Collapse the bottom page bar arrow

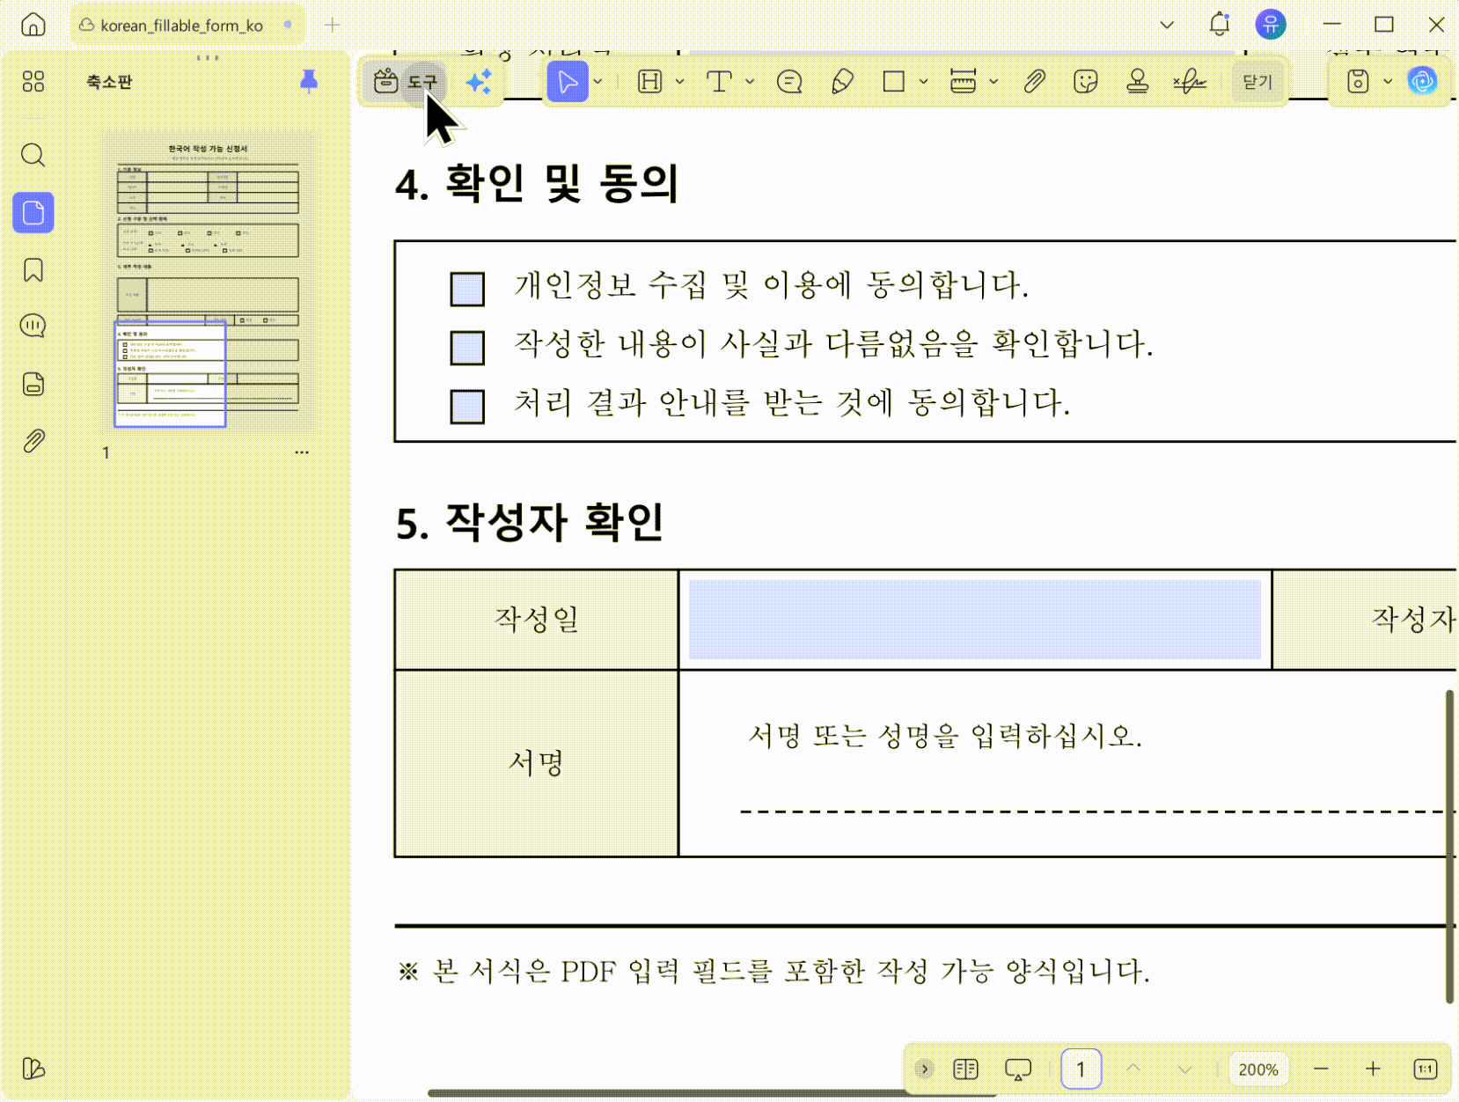[x=924, y=1069]
